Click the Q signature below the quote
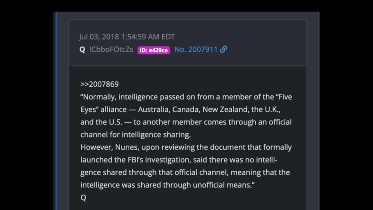The width and height of the screenshot is (373, 210). pos(83,197)
